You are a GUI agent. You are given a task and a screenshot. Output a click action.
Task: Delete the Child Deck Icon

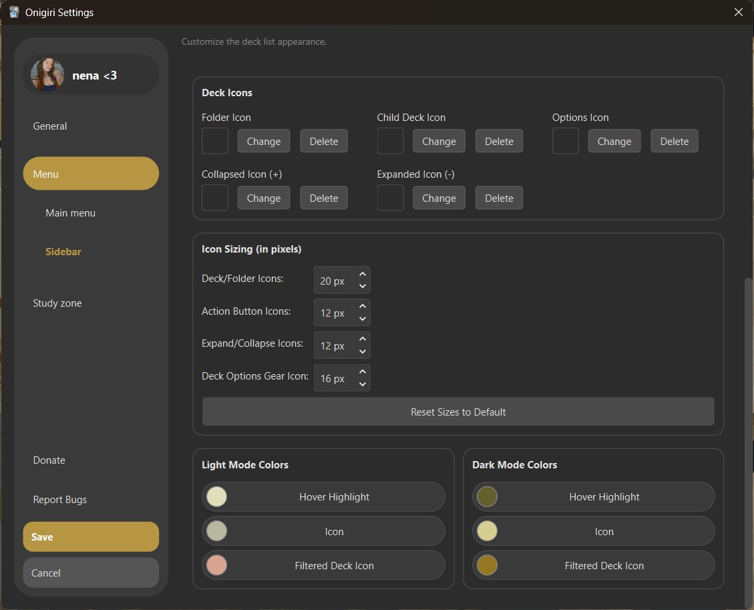click(x=499, y=141)
